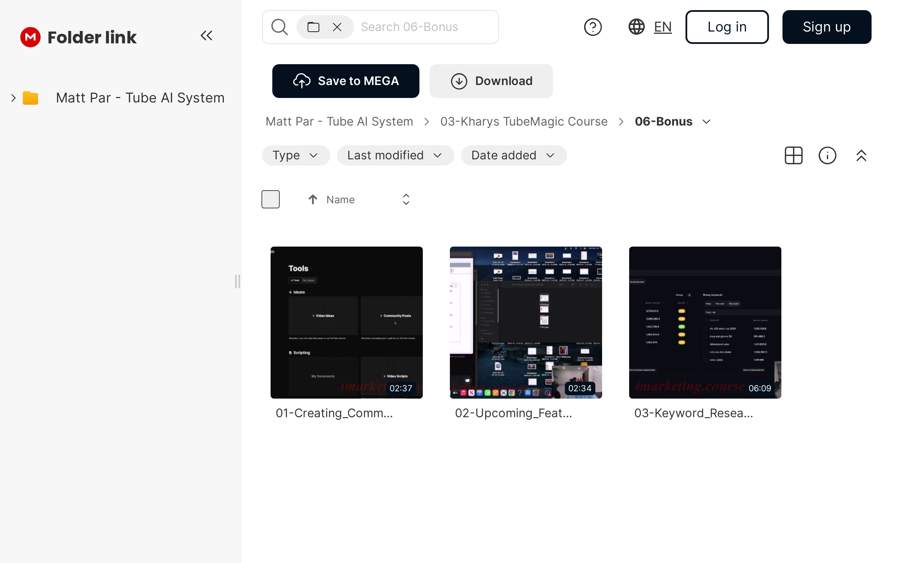Click the search magnifier icon
This screenshot has height=563, width=902.
[x=279, y=27]
